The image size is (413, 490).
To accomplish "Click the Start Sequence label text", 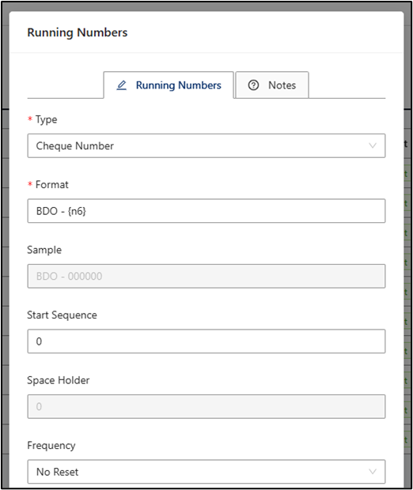I will coord(62,315).
